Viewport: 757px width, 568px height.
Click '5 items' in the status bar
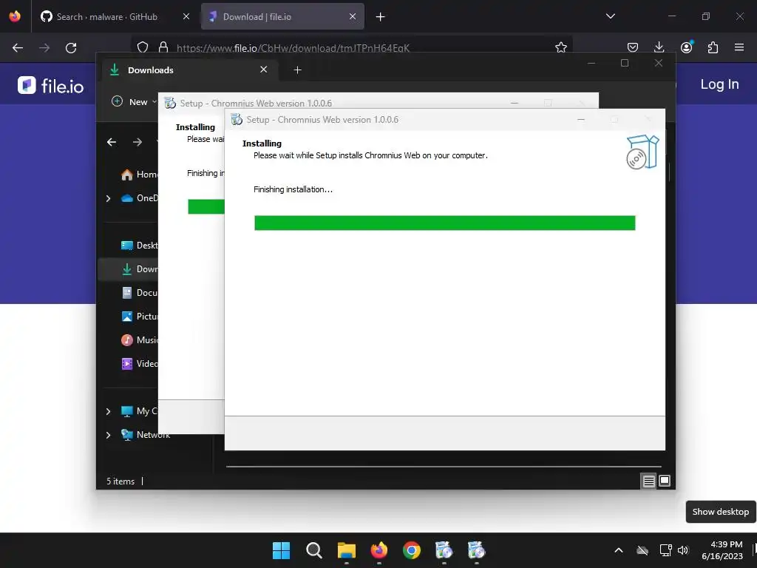[120, 481]
